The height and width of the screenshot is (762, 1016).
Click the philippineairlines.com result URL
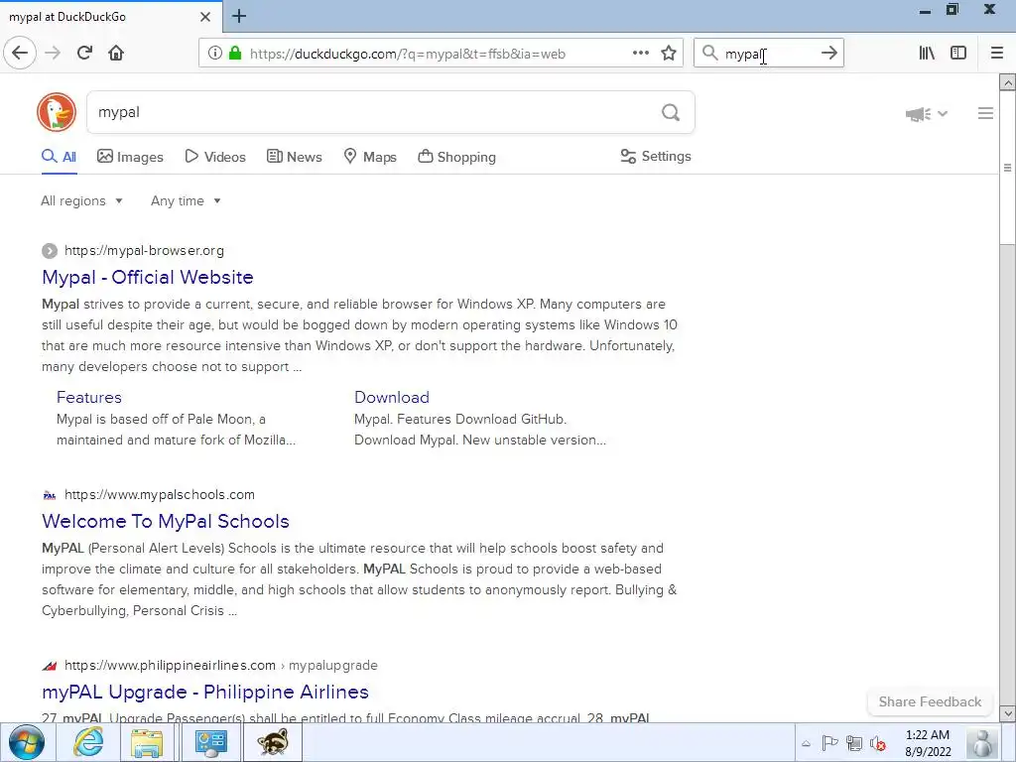221,666
